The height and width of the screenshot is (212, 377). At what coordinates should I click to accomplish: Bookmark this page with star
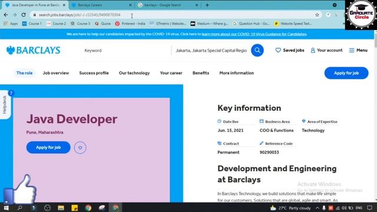click(x=317, y=15)
